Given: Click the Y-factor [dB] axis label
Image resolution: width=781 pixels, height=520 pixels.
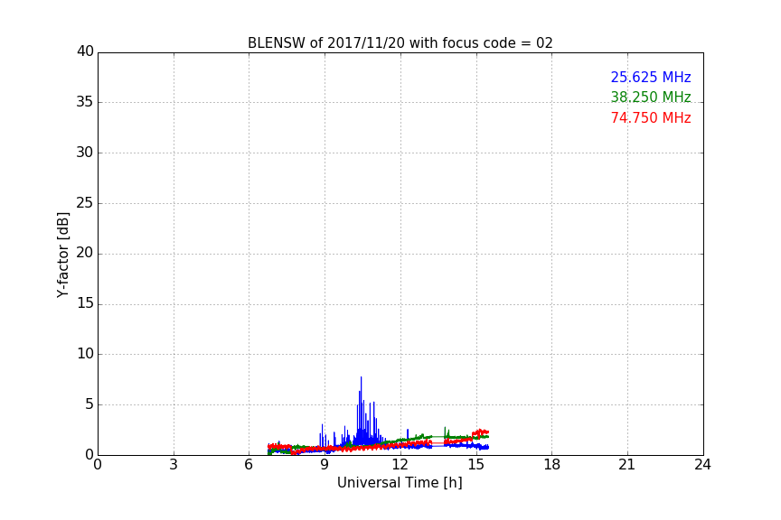Looking at the screenshot, I should [62, 255].
